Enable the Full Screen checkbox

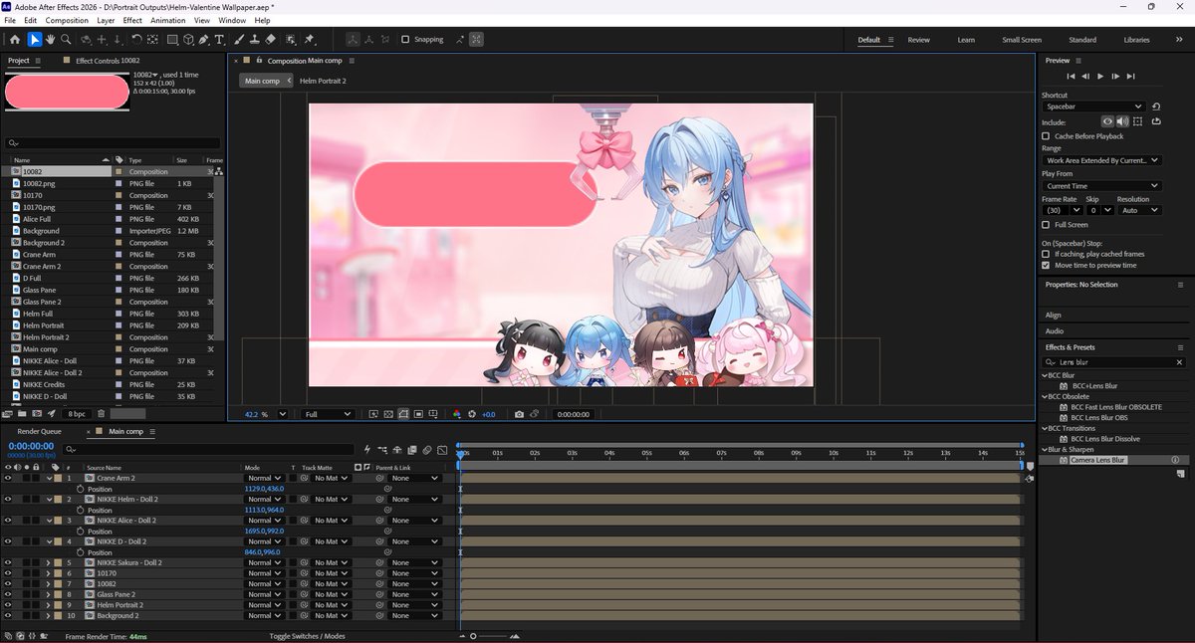click(x=1046, y=225)
